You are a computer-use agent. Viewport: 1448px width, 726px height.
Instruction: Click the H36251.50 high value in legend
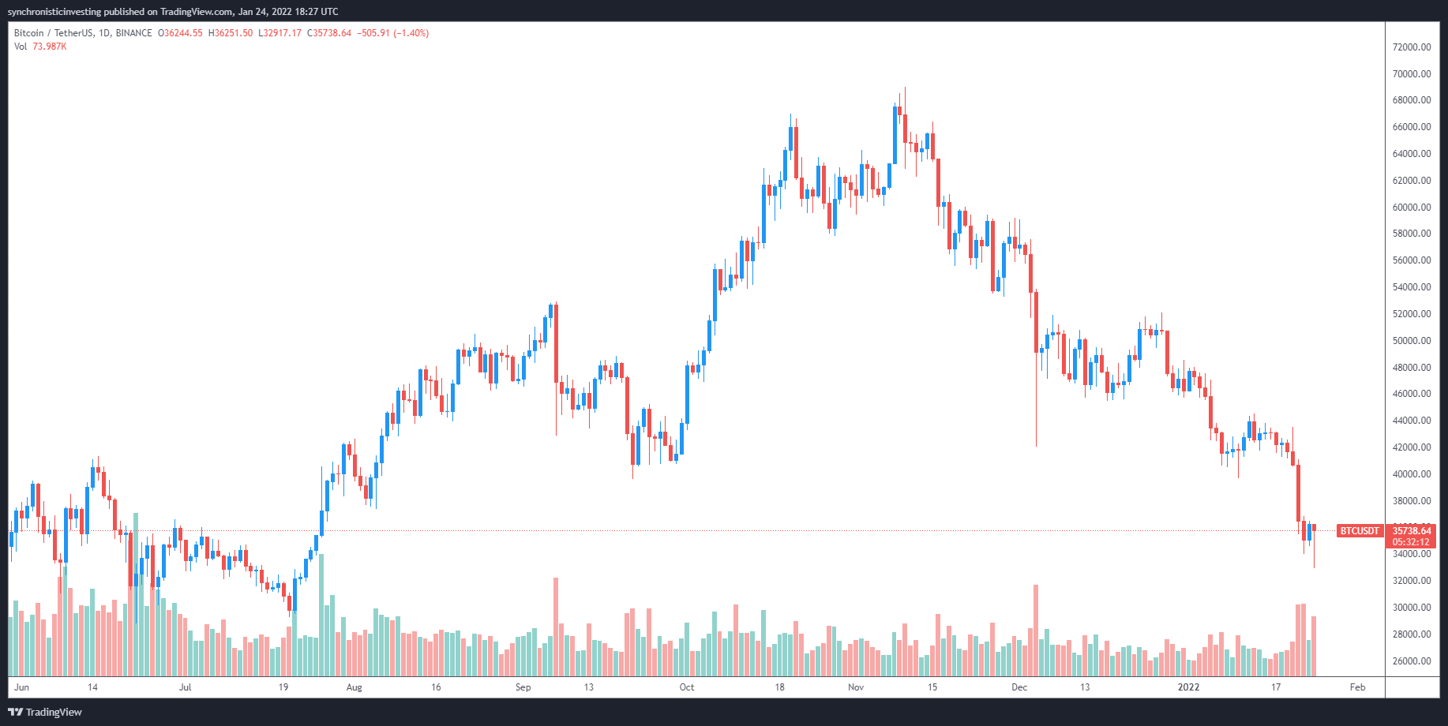[x=231, y=33]
